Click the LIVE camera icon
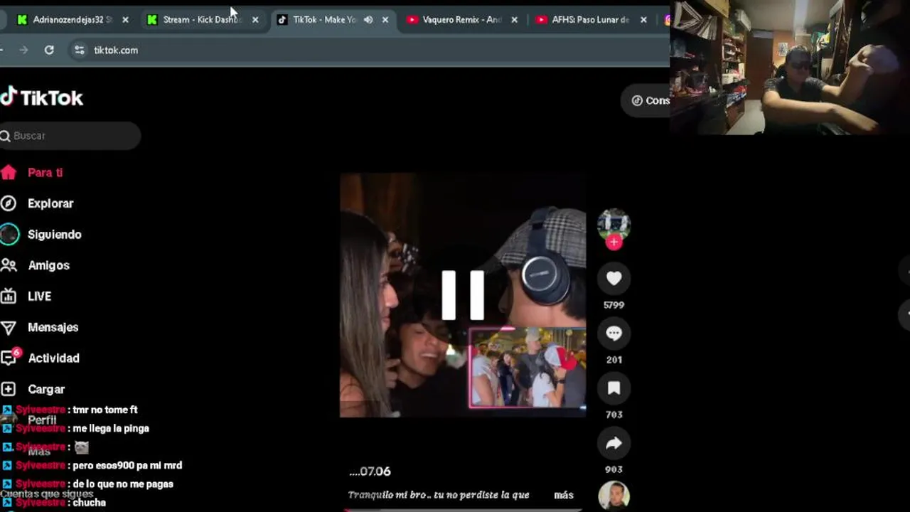The height and width of the screenshot is (512, 910). 9,296
